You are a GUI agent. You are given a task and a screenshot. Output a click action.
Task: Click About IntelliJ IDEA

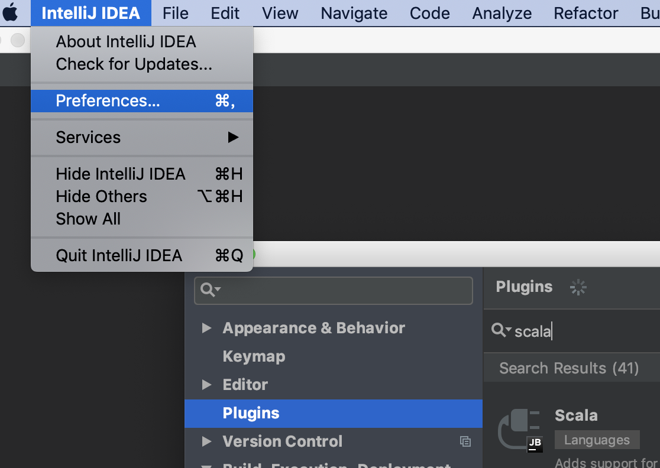[x=126, y=41]
